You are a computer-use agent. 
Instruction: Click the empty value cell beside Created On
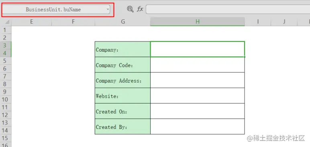198,111
